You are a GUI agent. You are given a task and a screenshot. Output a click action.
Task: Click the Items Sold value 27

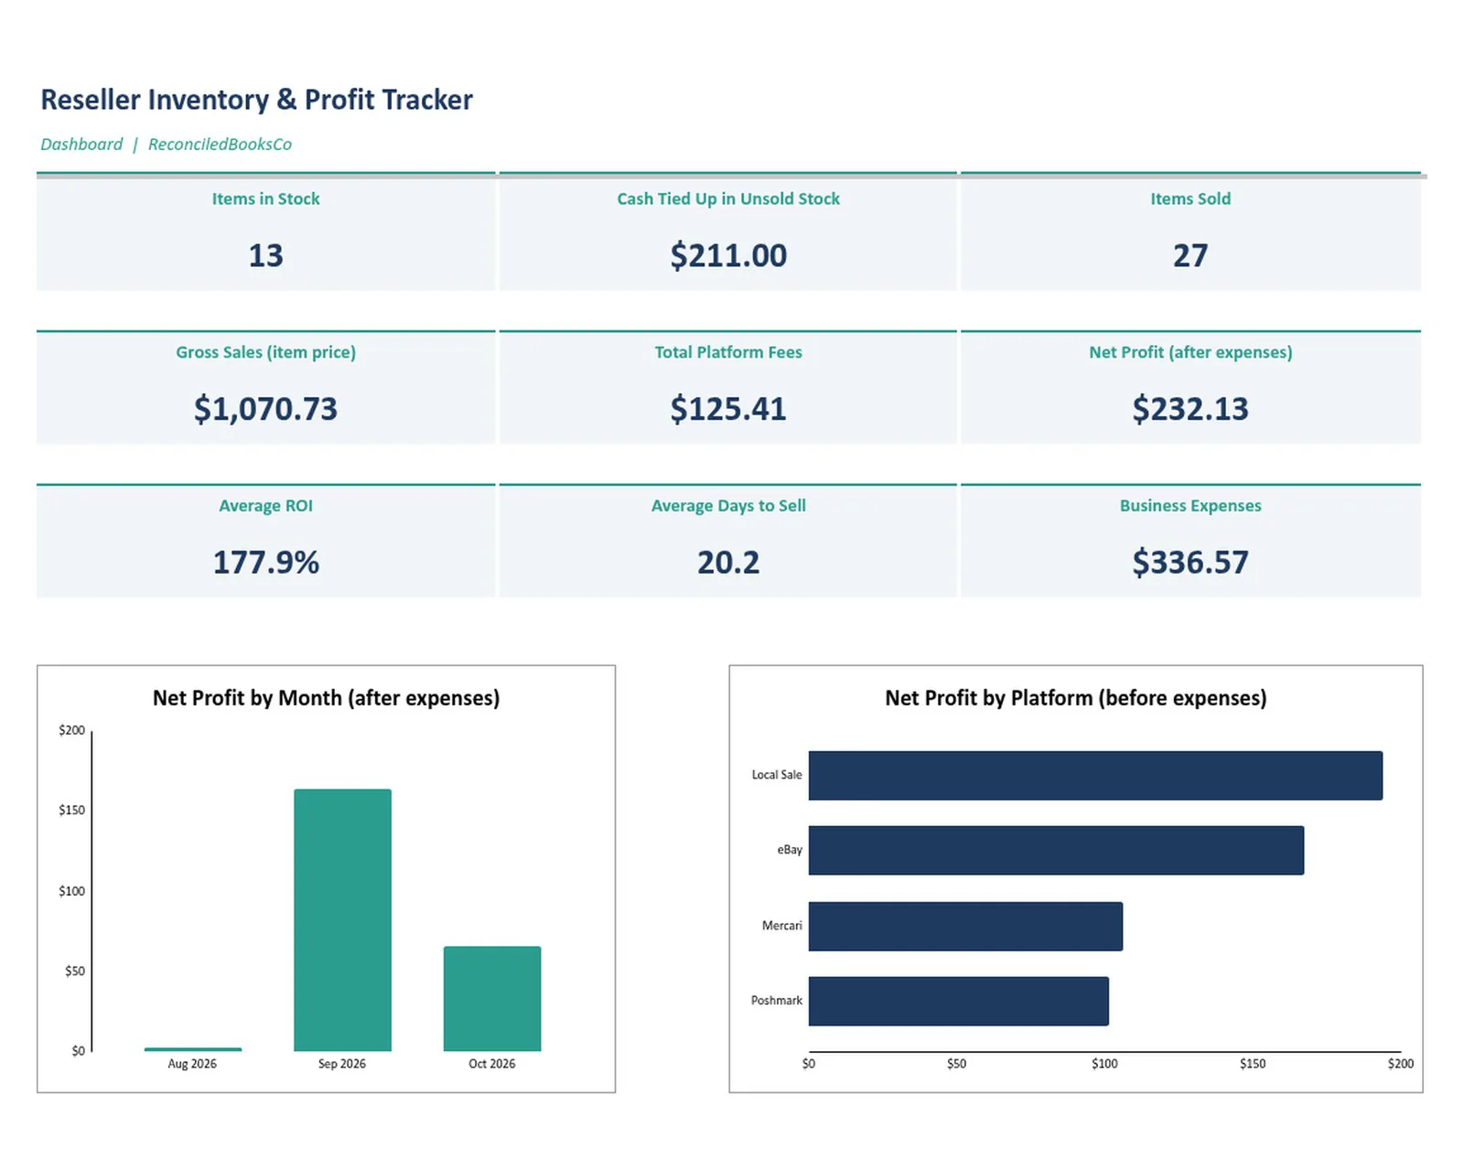(1190, 255)
